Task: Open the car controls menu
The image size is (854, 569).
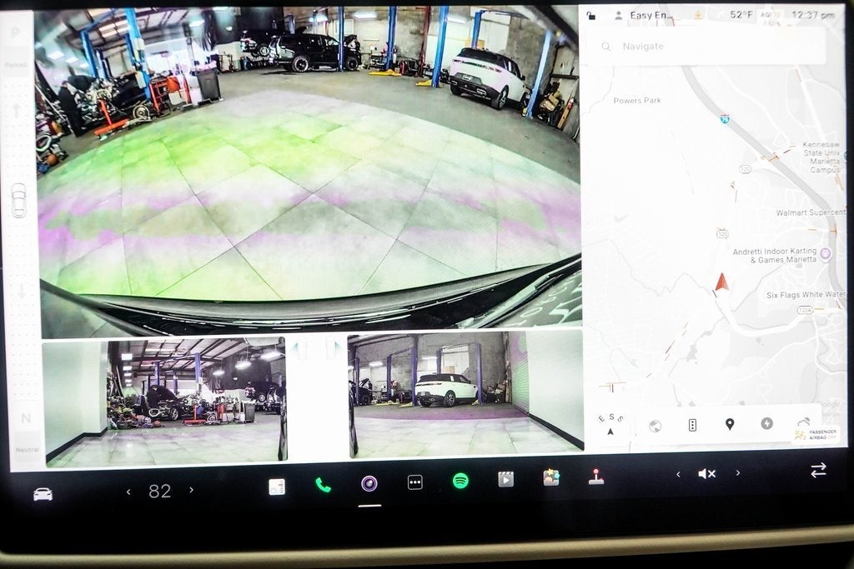Action: point(43,494)
